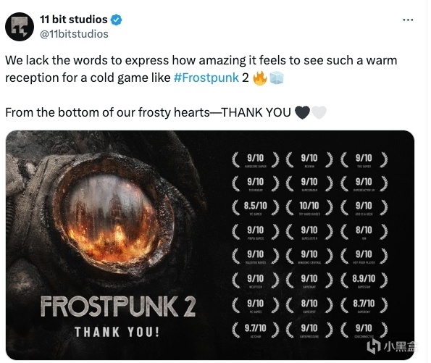Click the 10/10 Try Hard Guides score badge
Viewport: 431px width, 363px height.
click(309, 208)
